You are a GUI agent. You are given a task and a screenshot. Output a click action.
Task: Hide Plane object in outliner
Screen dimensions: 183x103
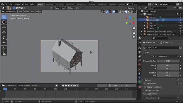[180, 29]
